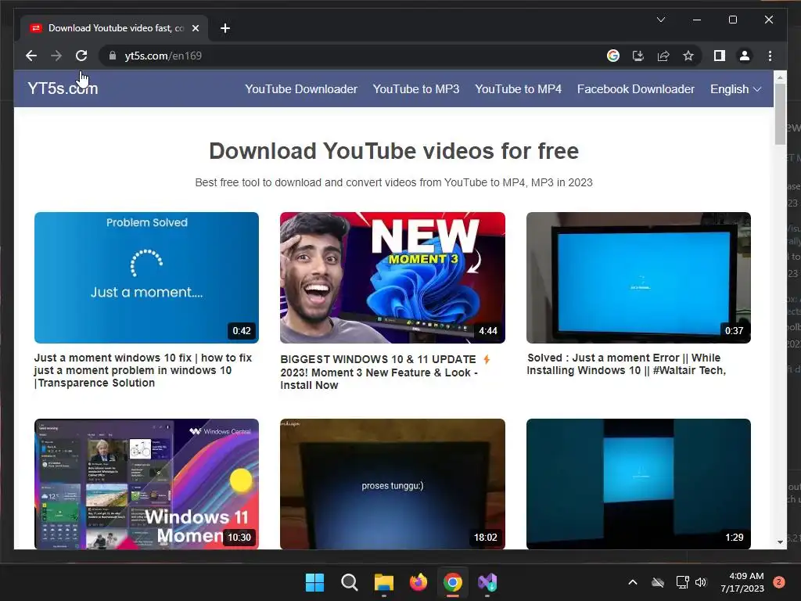Open YouTube to MP4 nav item

[518, 89]
